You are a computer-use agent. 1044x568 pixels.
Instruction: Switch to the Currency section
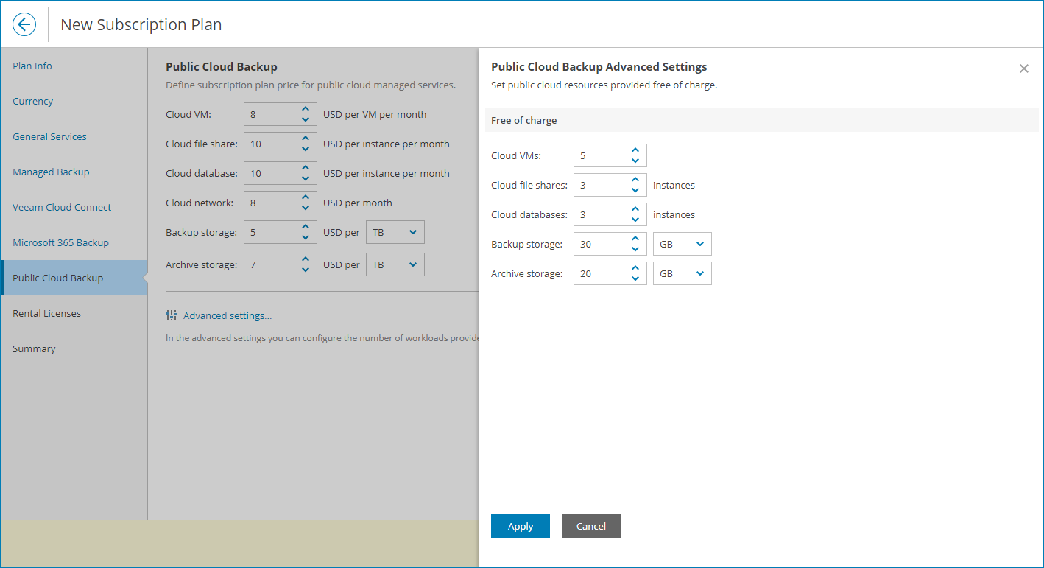click(32, 101)
